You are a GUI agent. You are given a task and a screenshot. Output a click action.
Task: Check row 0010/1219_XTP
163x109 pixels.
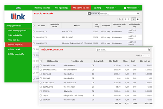(x=33, y=31)
